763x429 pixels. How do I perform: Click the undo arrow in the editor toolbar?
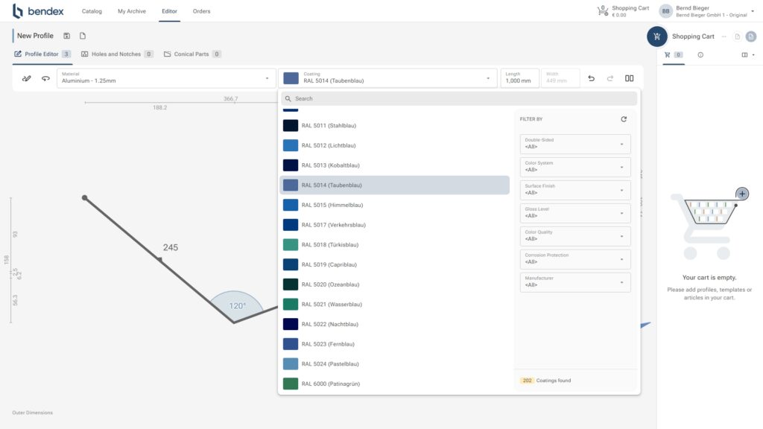(592, 78)
